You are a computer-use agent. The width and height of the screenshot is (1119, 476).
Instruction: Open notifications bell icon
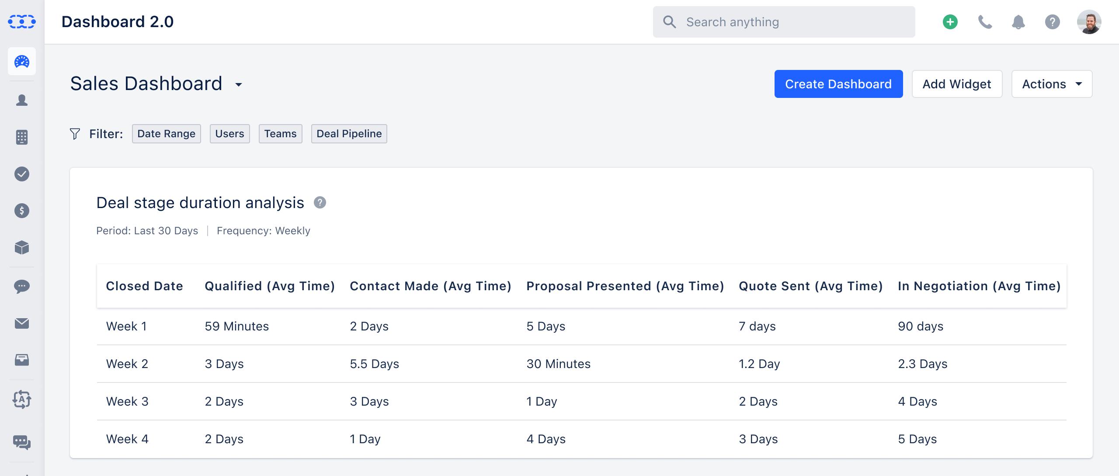pos(1018,22)
